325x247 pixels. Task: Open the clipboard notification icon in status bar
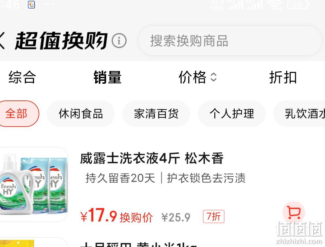pos(31,4)
